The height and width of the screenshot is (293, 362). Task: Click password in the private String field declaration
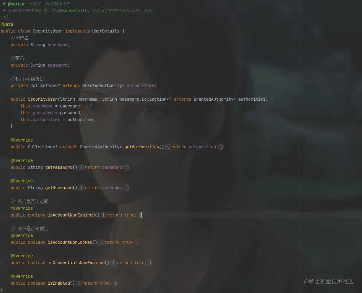58,65
